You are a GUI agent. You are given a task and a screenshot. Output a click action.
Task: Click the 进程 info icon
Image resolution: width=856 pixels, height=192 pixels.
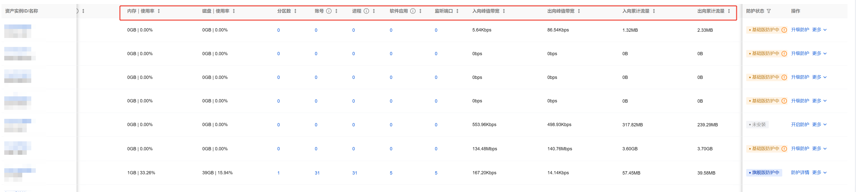366,11
